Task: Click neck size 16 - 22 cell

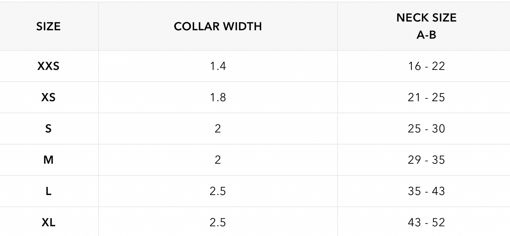Action: point(426,66)
